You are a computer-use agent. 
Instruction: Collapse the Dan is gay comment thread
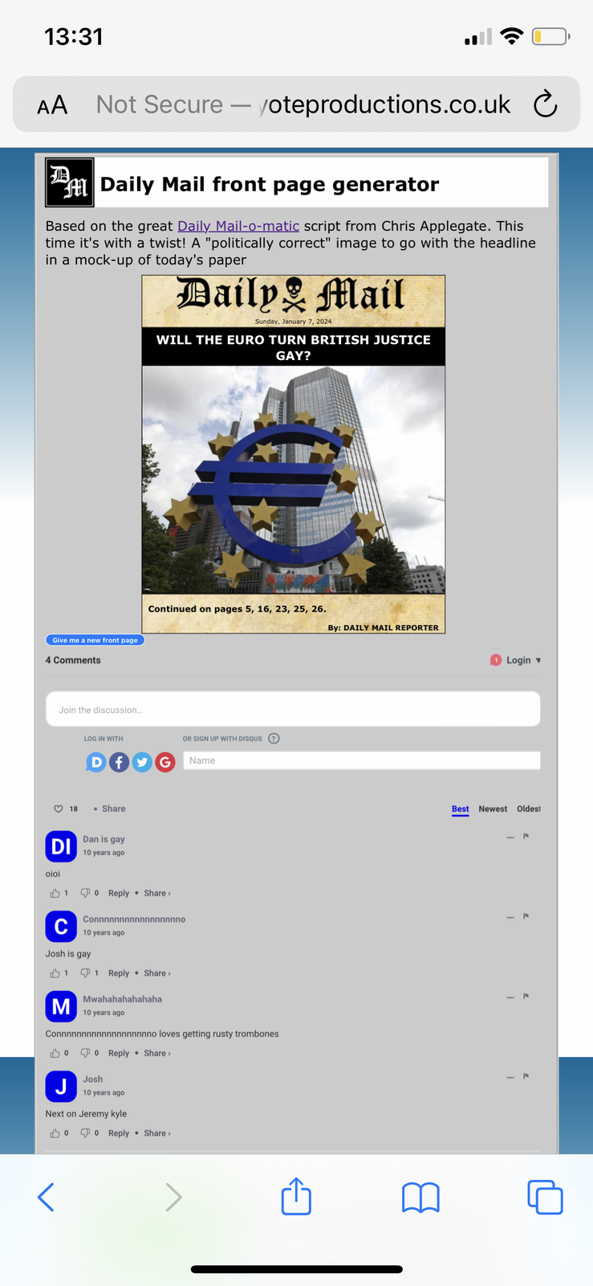pos(510,838)
